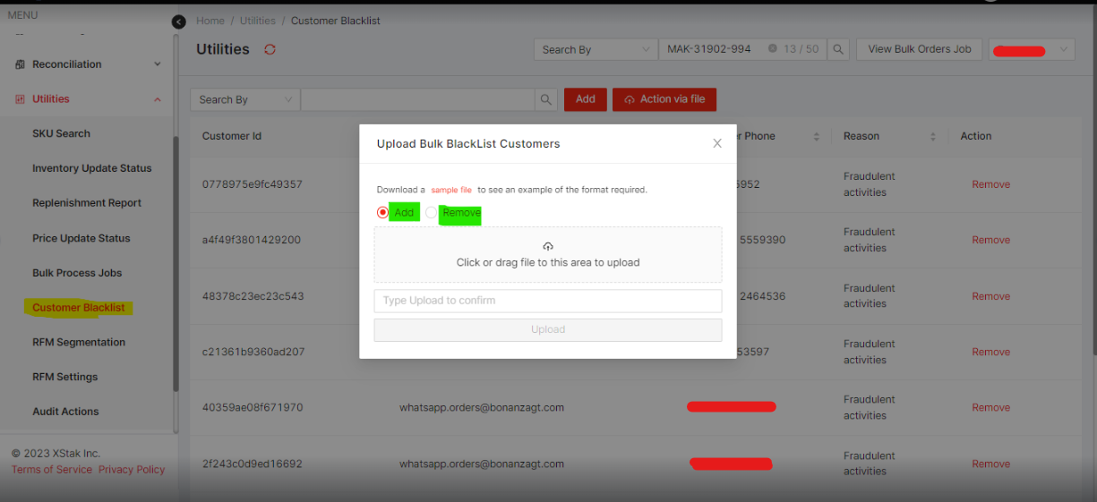Open the table Search By dropdown
The height and width of the screenshot is (502, 1097).
244,99
